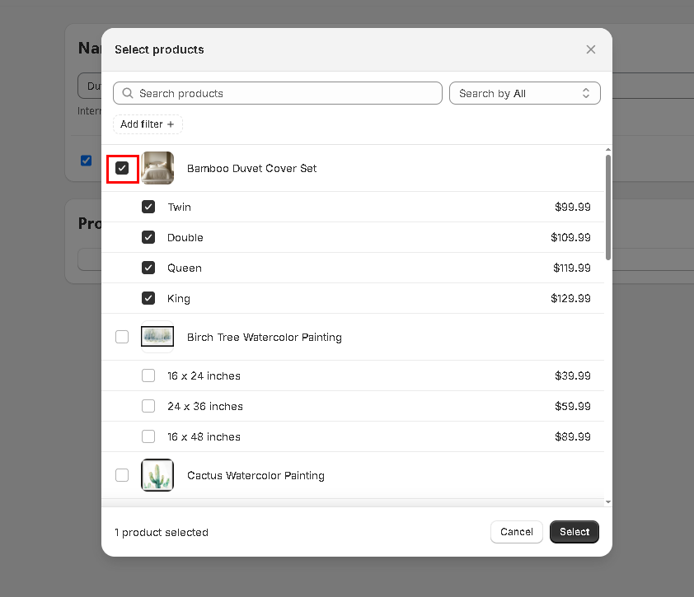The height and width of the screenshot is (597, 694).
Task: Click the Cancel button
Action: click(517, 532)
